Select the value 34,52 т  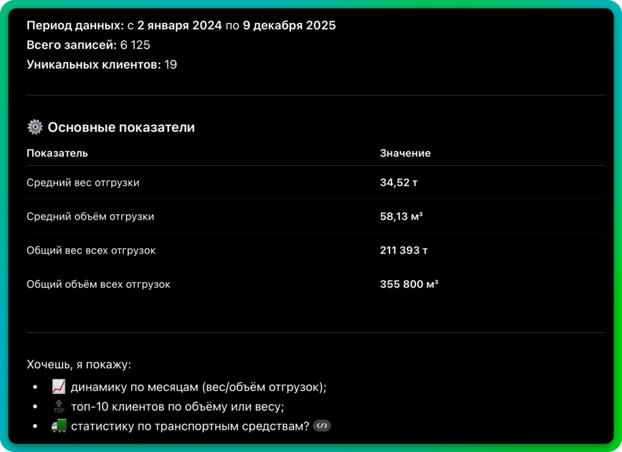(x=398, y=183)
